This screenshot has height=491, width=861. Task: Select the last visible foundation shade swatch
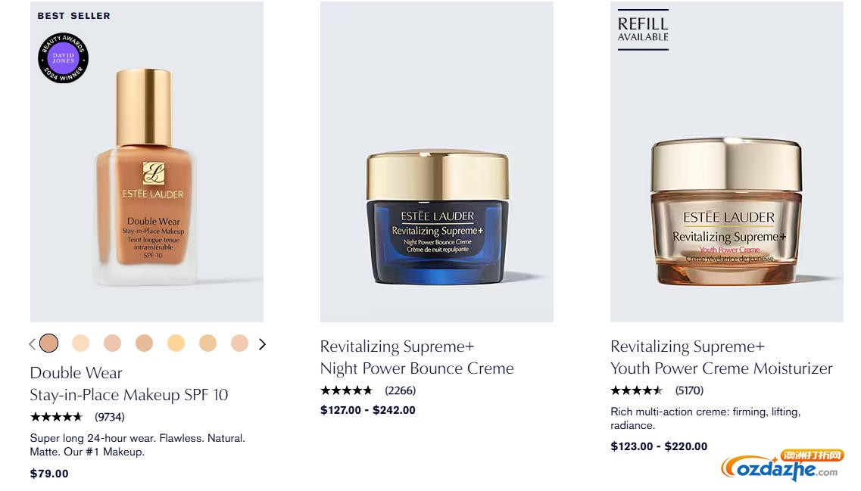click(239, 343)
